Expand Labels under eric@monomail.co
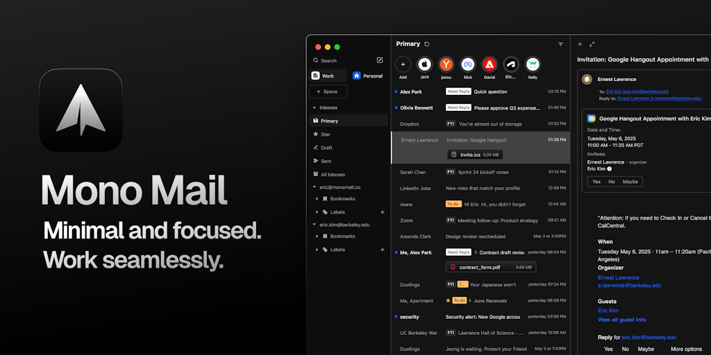Image resolution: width=711 pixels, height=355 pixels. 317,212
